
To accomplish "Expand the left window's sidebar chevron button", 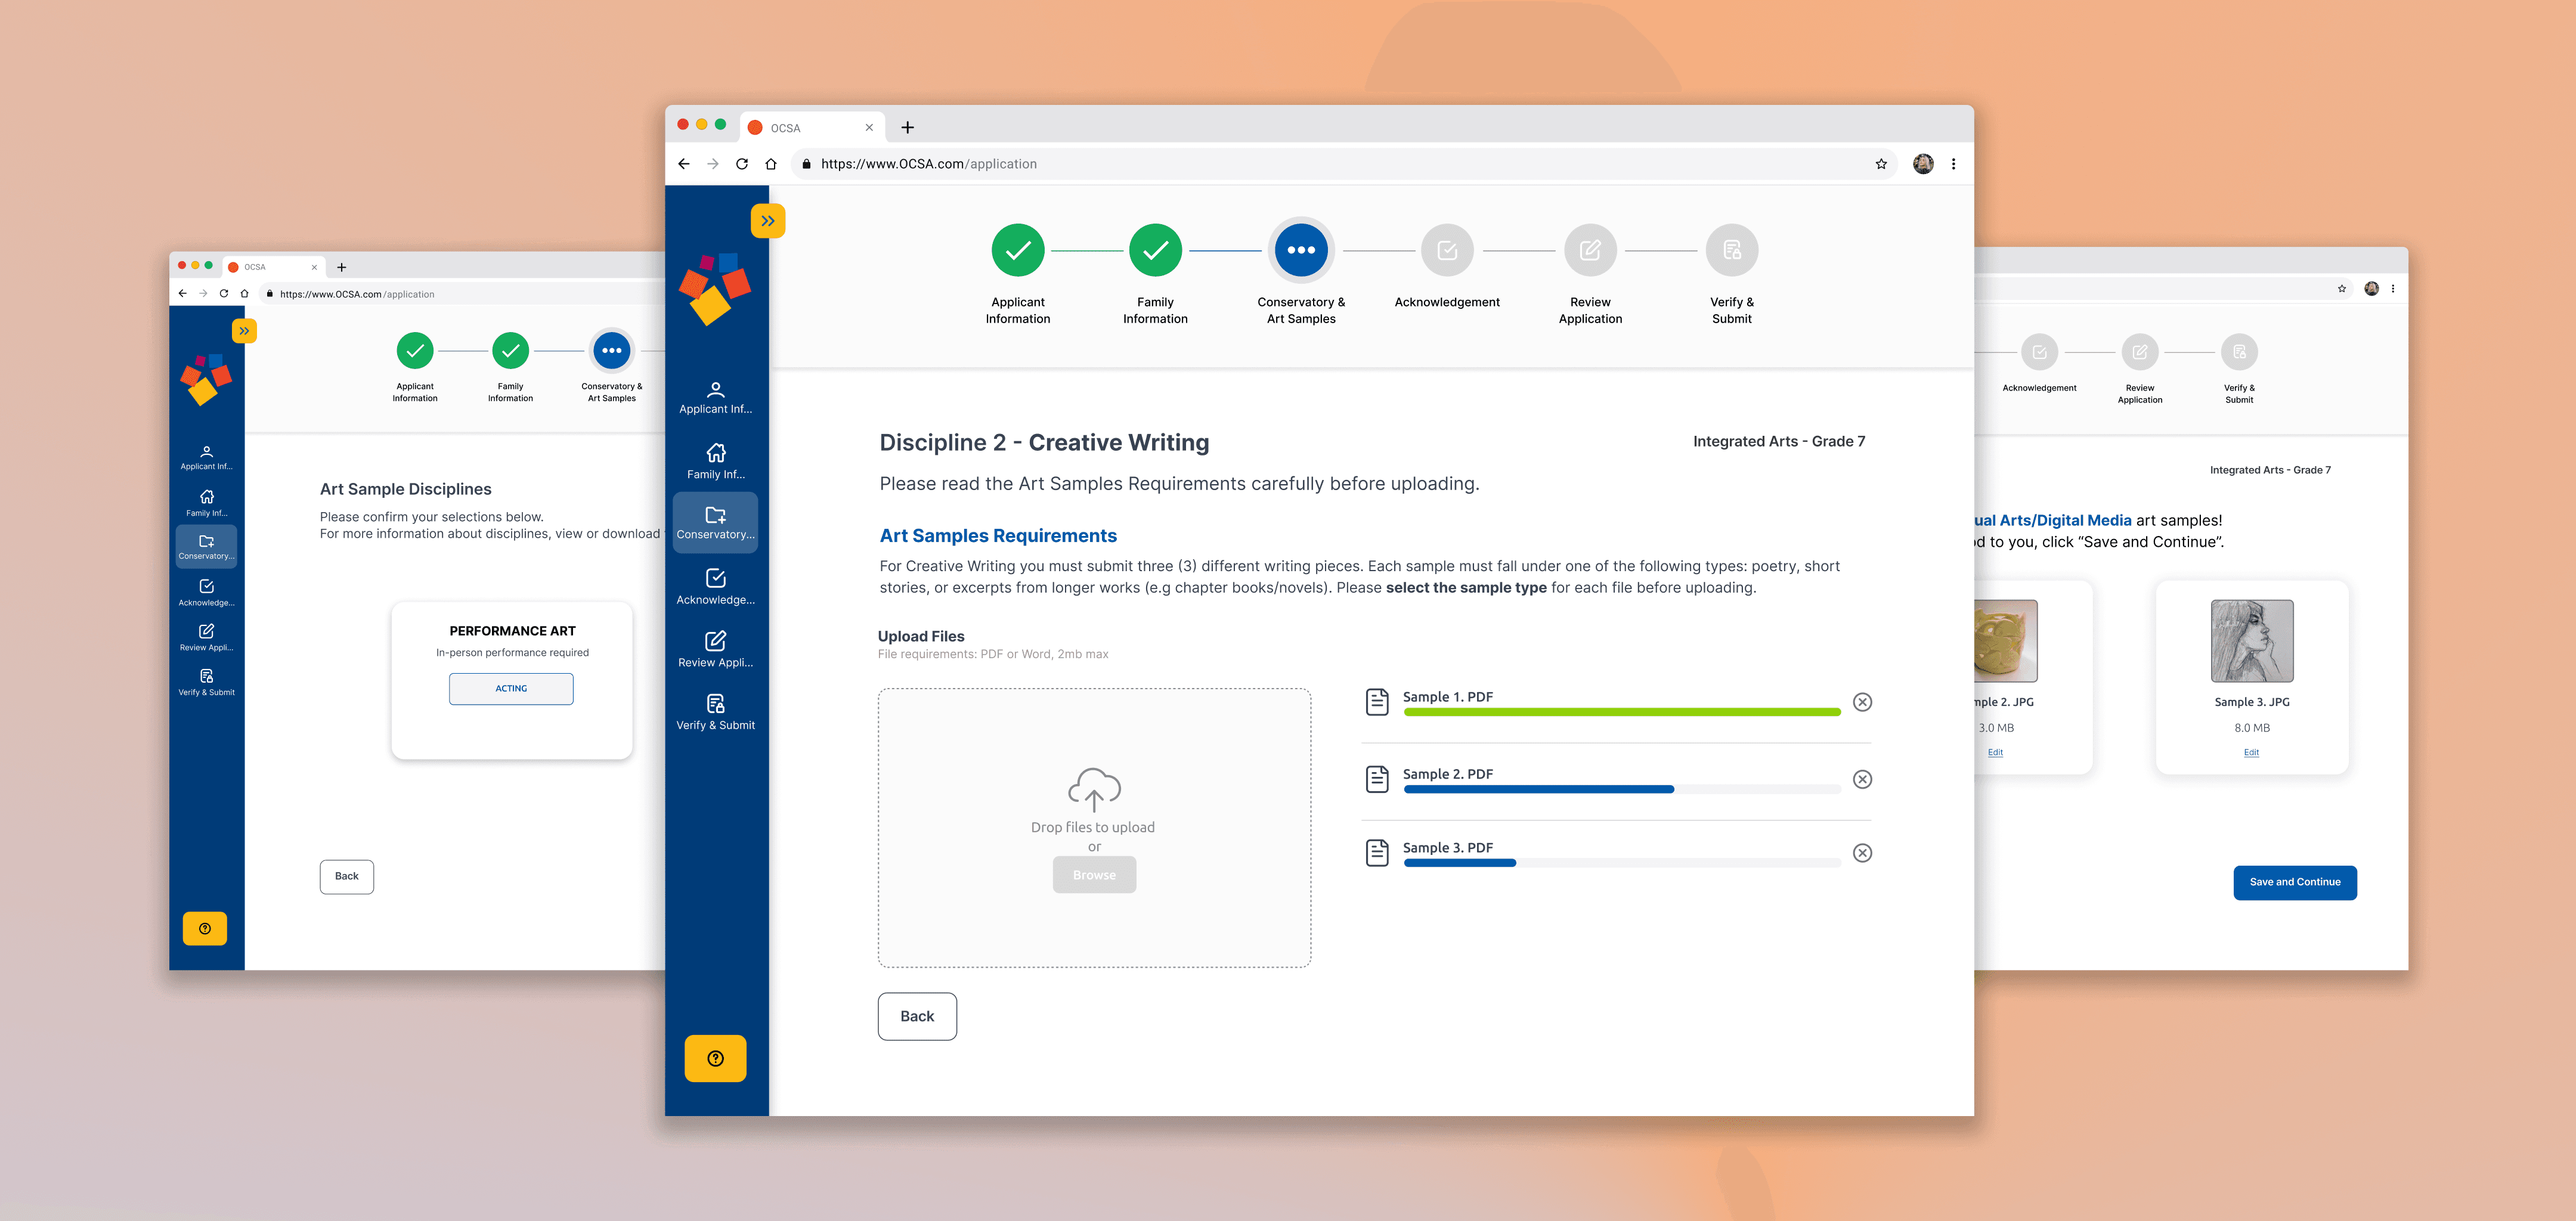I will [244, 331].
